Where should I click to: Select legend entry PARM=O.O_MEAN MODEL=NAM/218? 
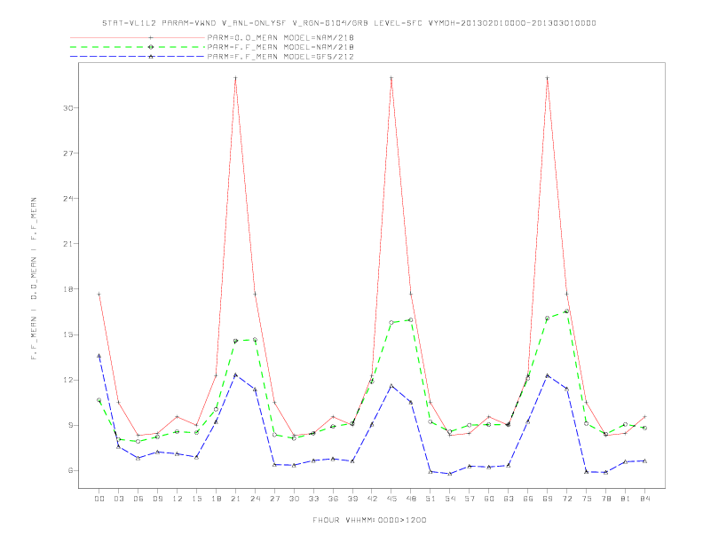280,37
